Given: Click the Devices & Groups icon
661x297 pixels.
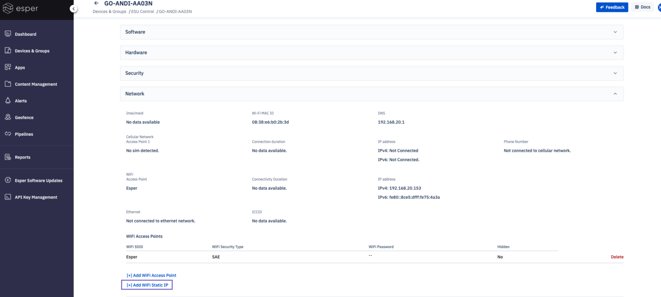Looking at the screenshot, I should [x=8, y=51].
